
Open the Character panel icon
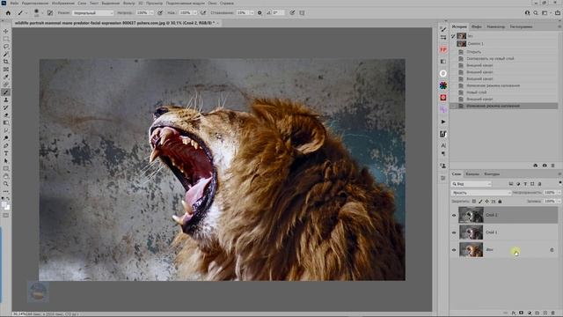443,145
